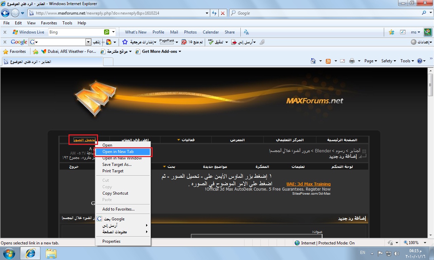
Task: Click the Home icon in command bar
Action: click(314, 61)
